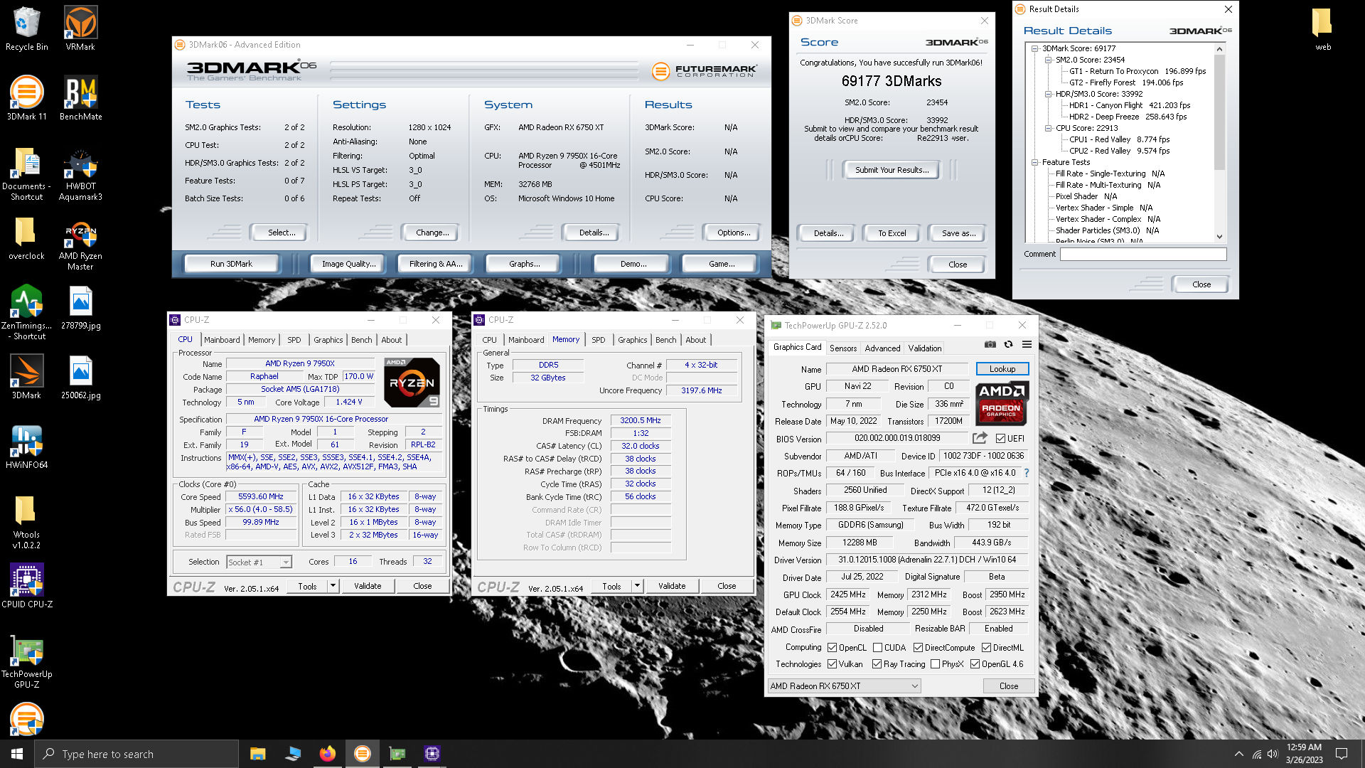Share the BIOS version with the export icon
The image size is (1365, 768).
pyautogui.click(x=980, y=438)
